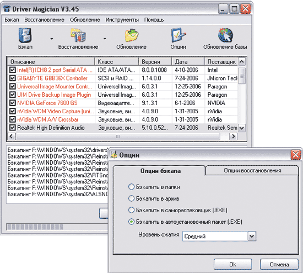Open the Восстановление menu
Image resolution: width=303 pixels, height=273 pixels.
[44, 20]
